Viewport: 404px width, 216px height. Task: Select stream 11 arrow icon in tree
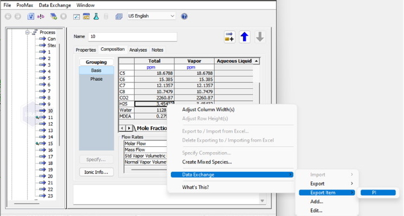pos(42,118)
